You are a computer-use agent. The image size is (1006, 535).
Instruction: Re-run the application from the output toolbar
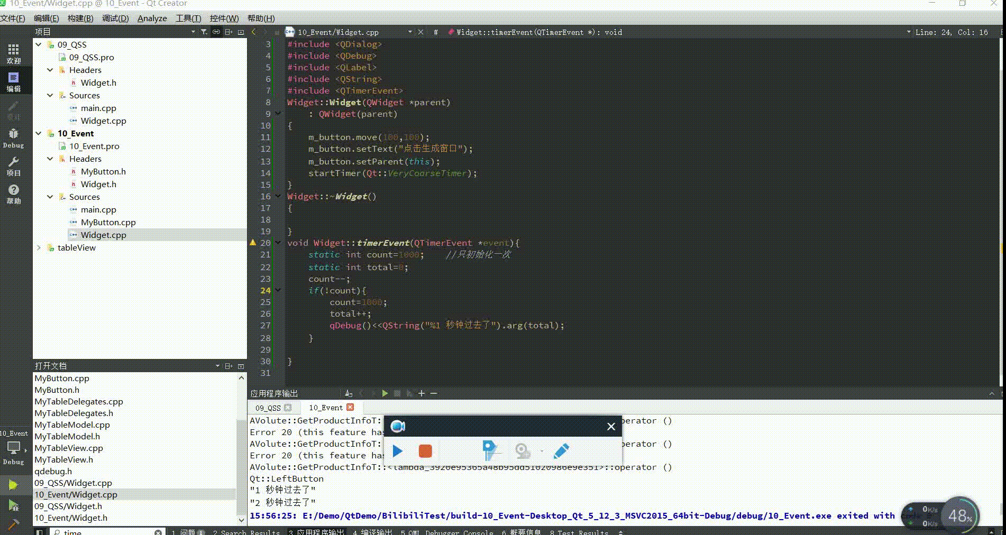coord(385,393)
